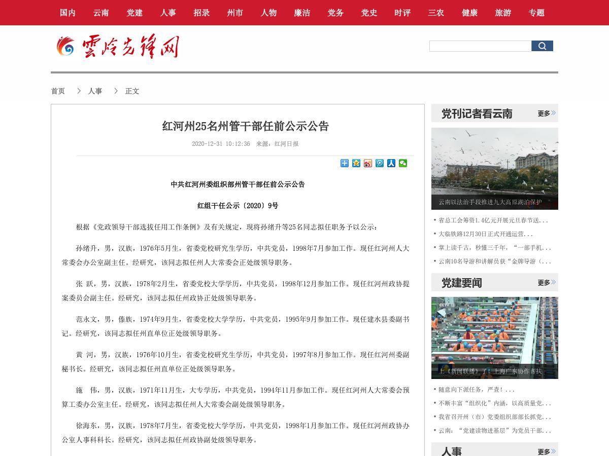Click the paragraph starting with 范永文
The image size is (609, 456).
pyautogui.click(x=235, y=326)
